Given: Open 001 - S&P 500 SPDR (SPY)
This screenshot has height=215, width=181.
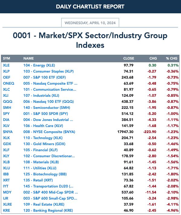Looking at the screenshot, I should click(x=46, y=114).
